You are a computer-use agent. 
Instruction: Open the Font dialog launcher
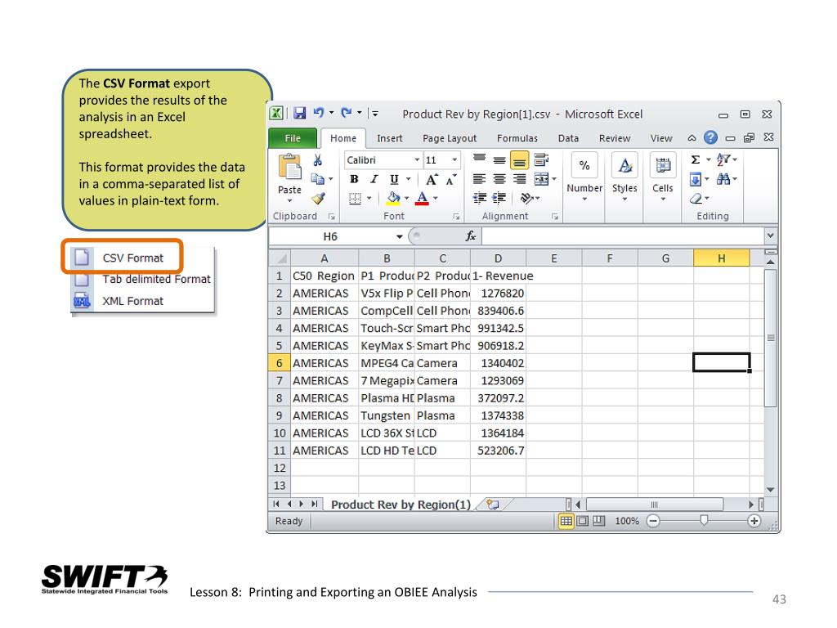tap(456, 216)
